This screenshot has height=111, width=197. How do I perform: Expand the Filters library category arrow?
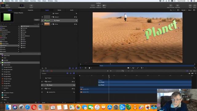click(19, 28)
